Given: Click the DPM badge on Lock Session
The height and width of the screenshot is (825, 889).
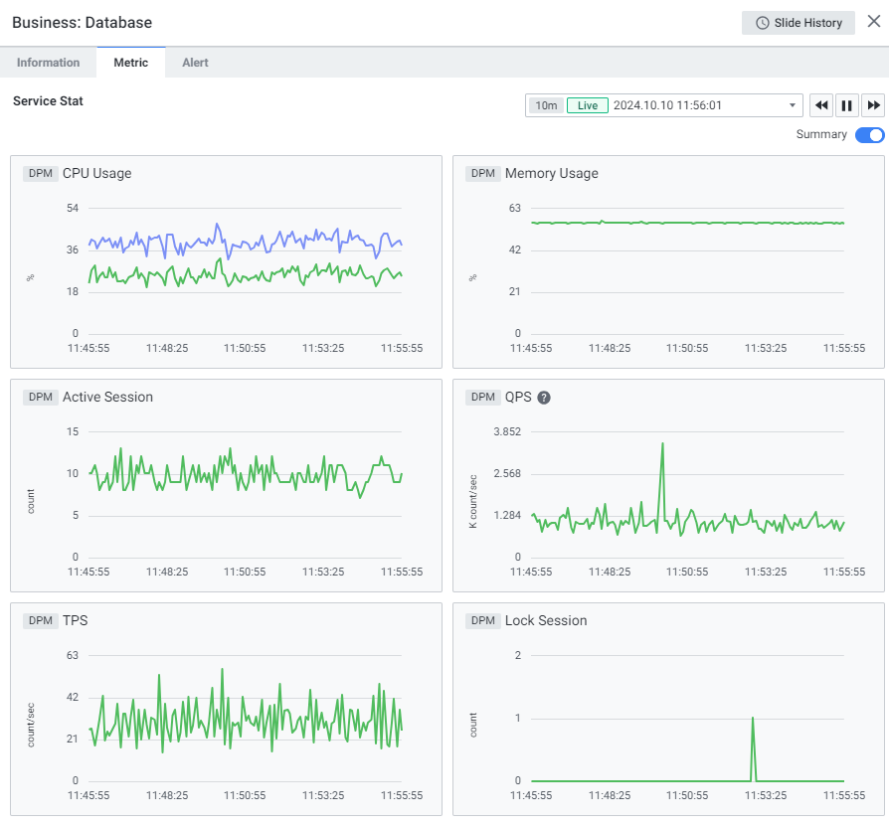Looking at the screenshot, I should click(482, 621).
